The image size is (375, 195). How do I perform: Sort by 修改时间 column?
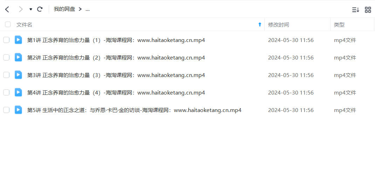pos(278,25)
